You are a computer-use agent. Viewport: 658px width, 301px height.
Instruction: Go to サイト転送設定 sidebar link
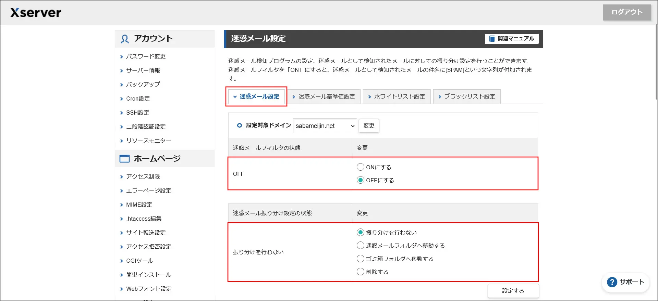point(146,233)
